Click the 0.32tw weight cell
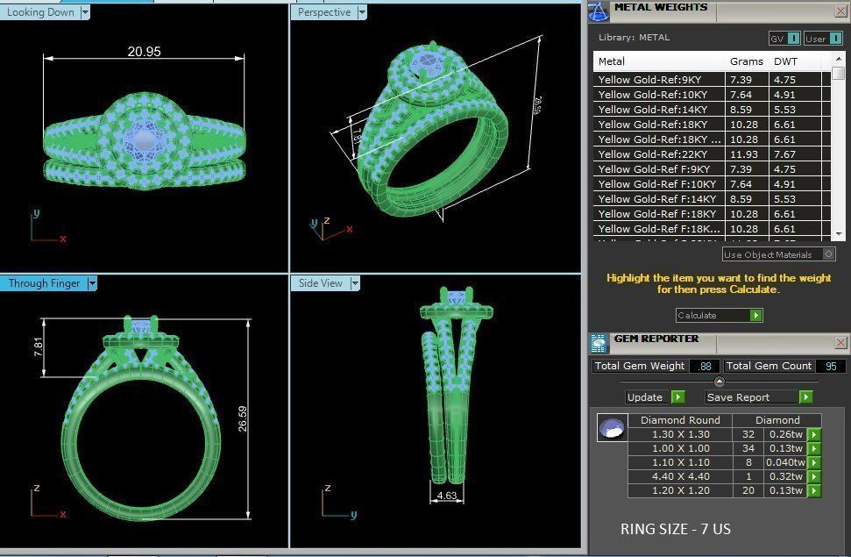851x557 pixels. coord(786,476)
